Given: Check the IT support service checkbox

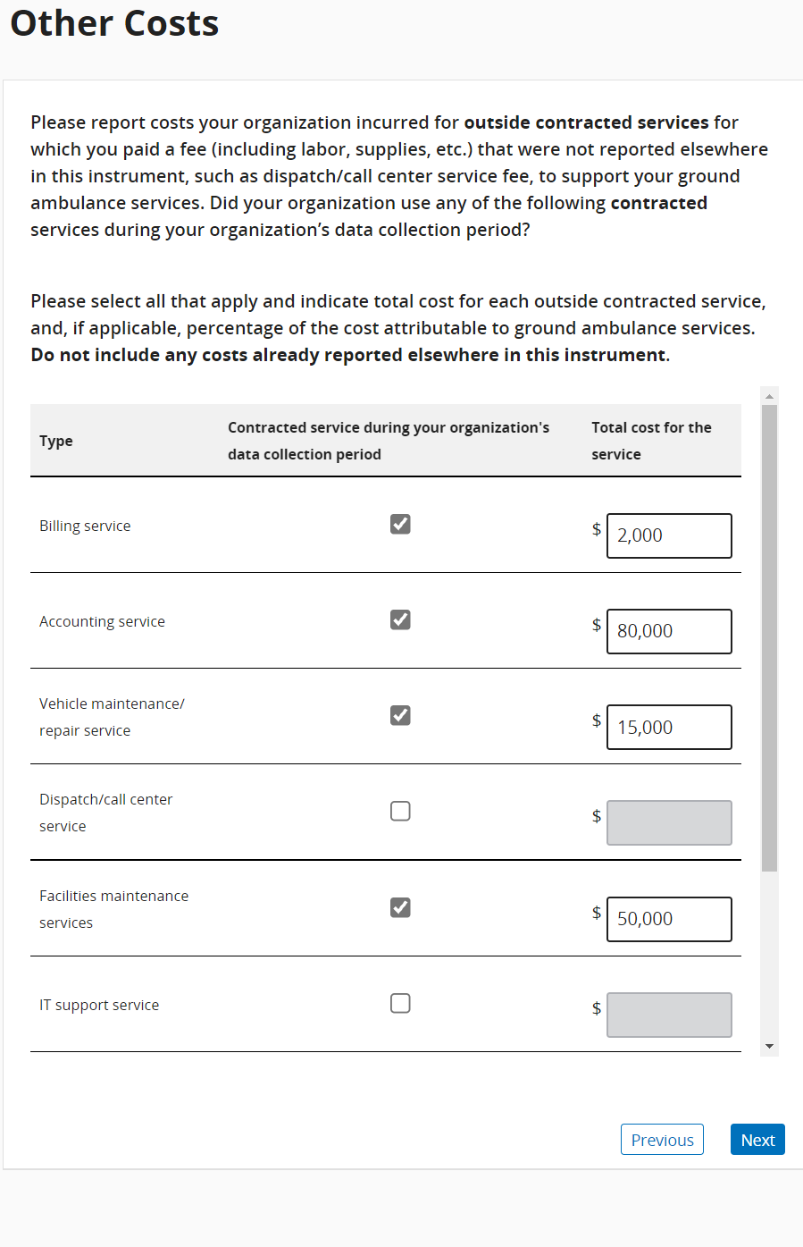Looking at the screenshot, I should (400, 1003).
